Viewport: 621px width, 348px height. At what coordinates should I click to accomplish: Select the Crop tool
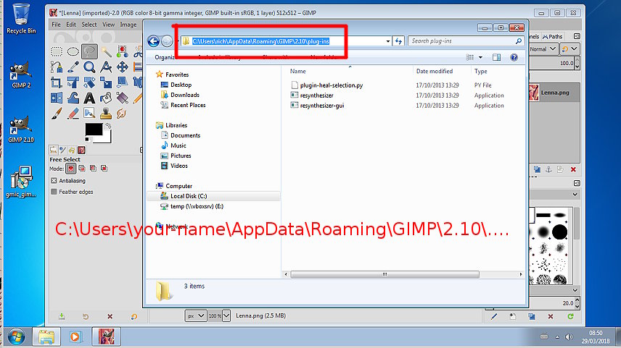(57, 82)
